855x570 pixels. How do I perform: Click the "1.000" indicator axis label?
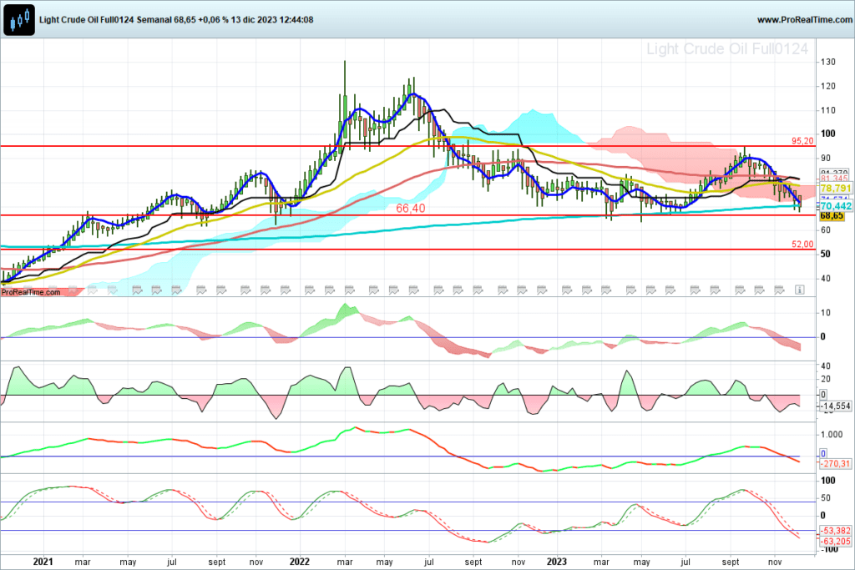click(x=832, y=435)
